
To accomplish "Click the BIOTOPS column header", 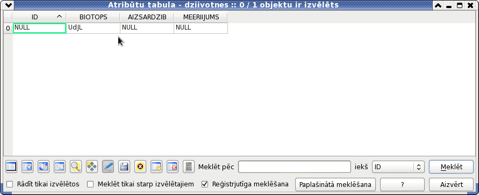I will point(93,17).
